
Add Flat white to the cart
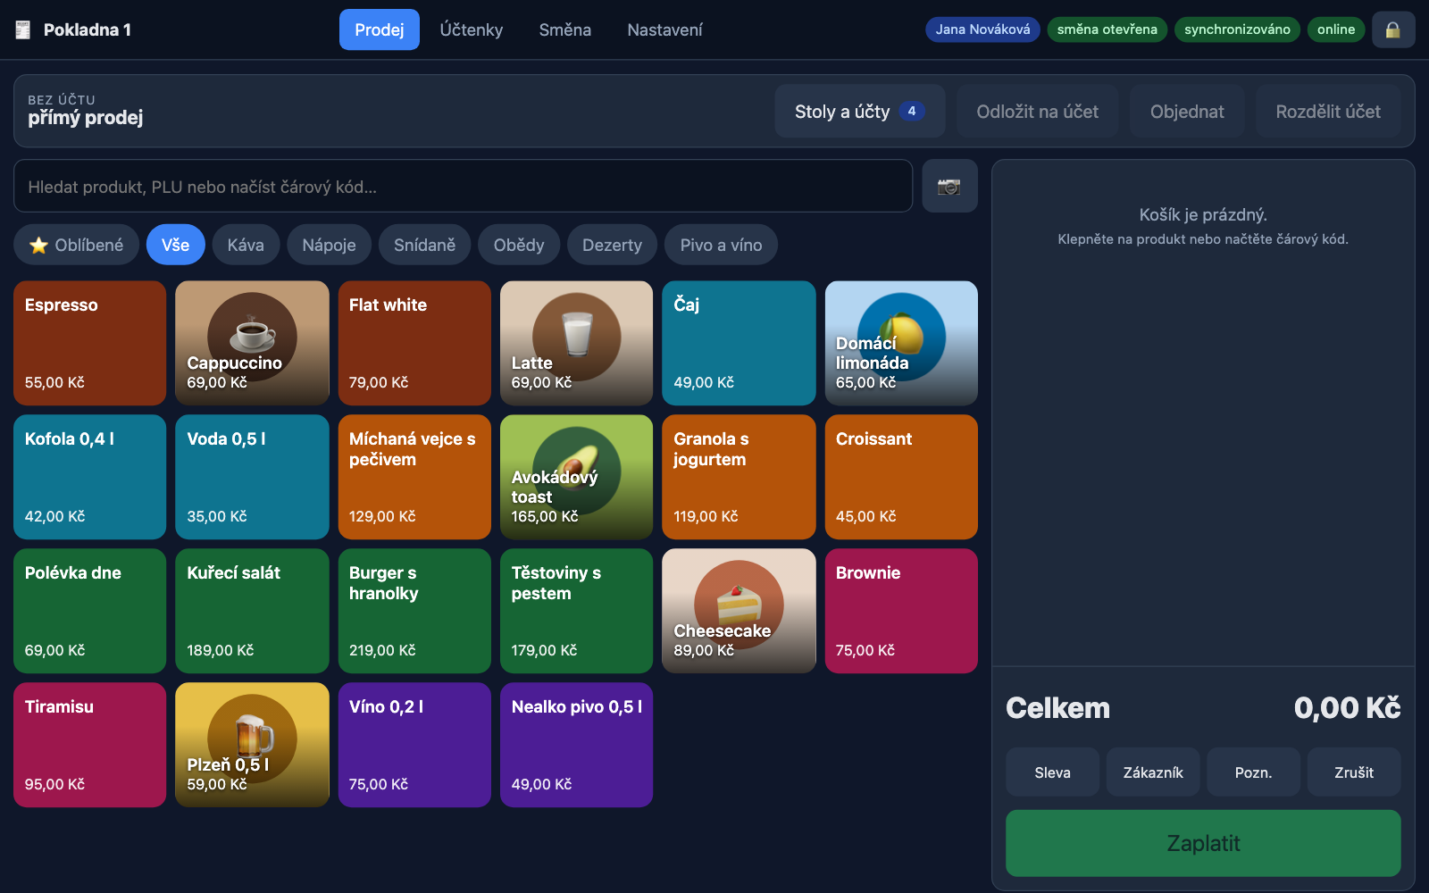[x=414, y=343]
